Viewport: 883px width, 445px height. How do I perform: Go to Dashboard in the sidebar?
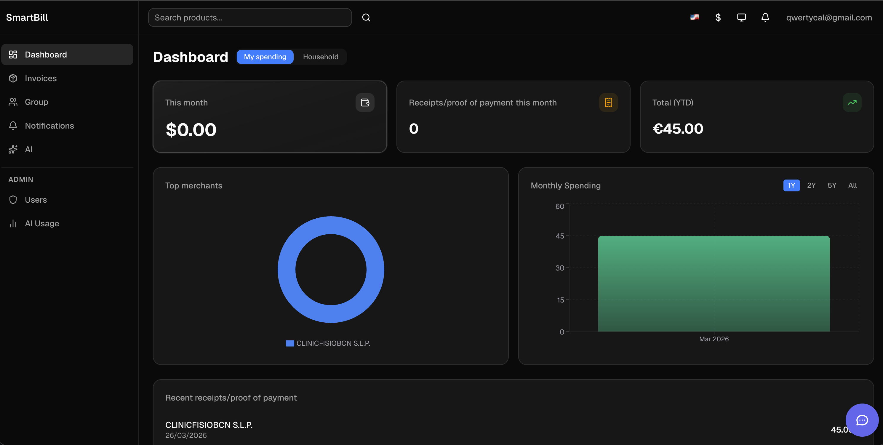tap(67, 55)
